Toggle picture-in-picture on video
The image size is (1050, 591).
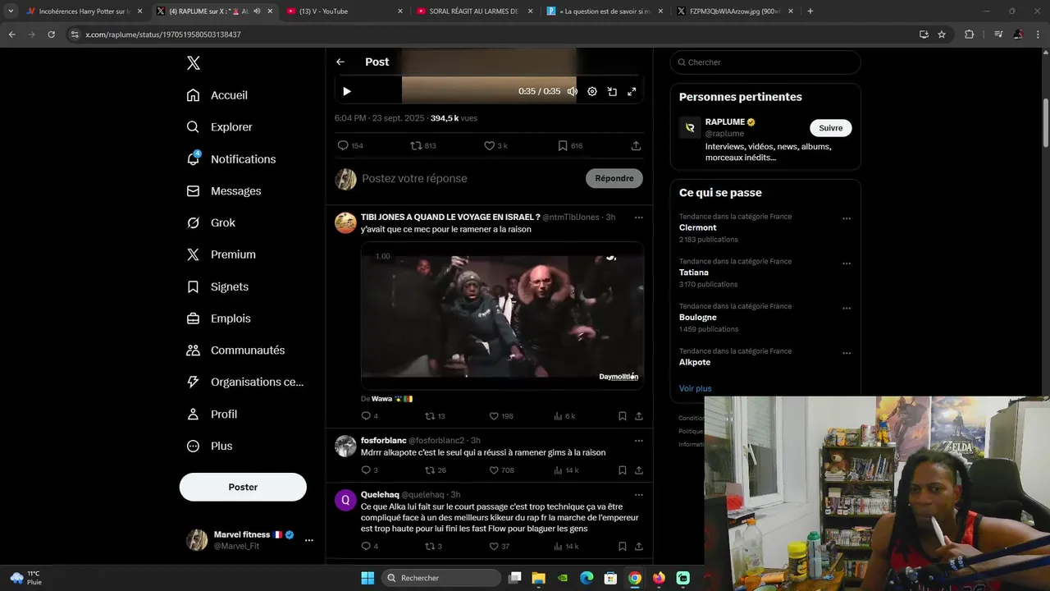(x=612, y=92)
